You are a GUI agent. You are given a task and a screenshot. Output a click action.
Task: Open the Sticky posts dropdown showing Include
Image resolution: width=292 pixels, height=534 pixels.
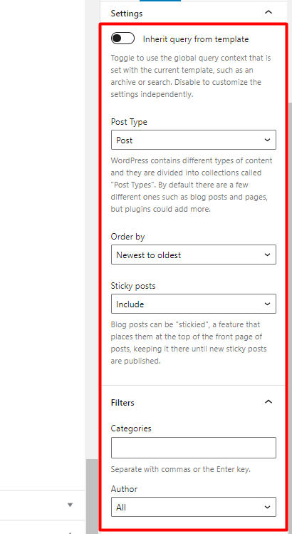[193, 304]
